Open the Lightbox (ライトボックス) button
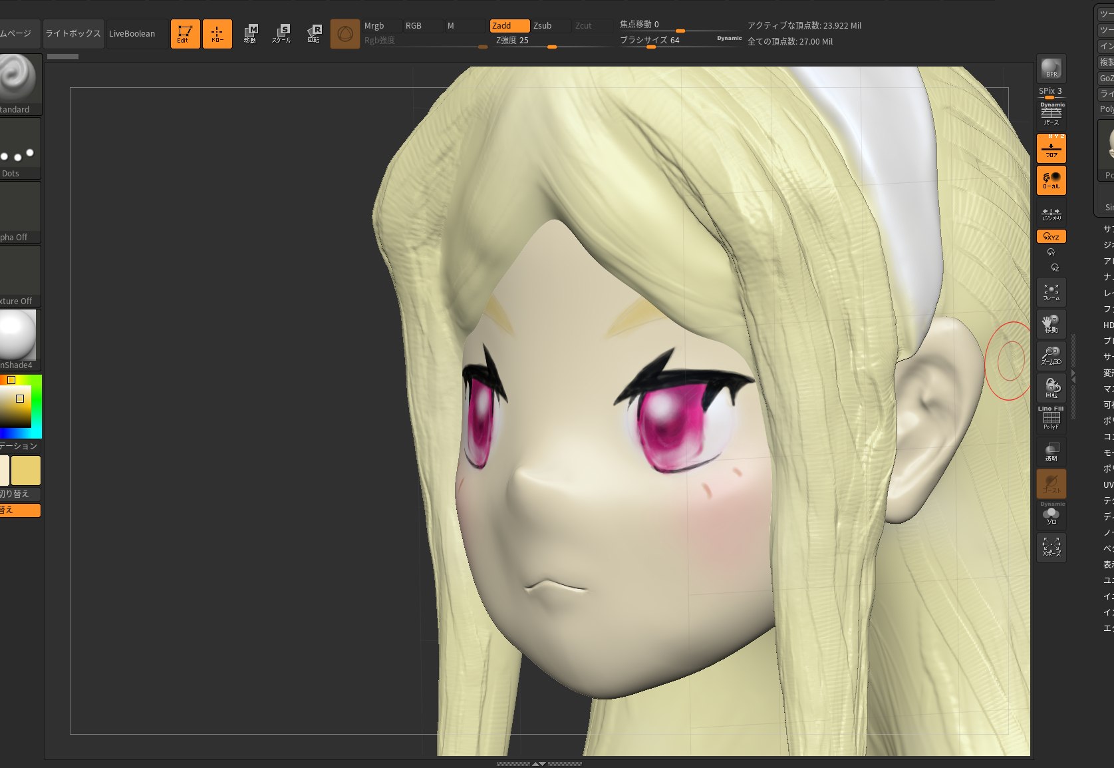Image resolution: width=1114 pixels, height=768 pixels. [x=73, y=34]
